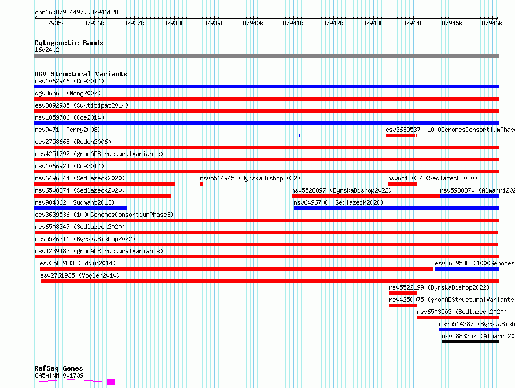Viewport: 515px width, 388px height.
Task: Select nsv5514945 (ByrskaBishop2022) label
Action: 250,178
